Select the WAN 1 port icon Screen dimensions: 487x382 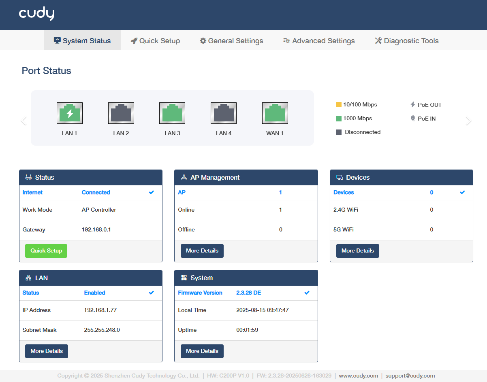[x=275, y=113]
